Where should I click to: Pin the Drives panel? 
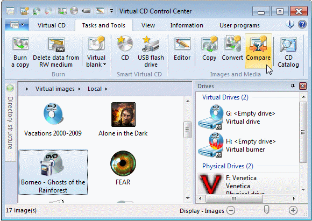pyautogui.click(x=293, y=86)
